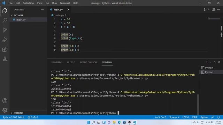Open the Go menu
This screenshot has width=223, height=125.
[47, 3]
